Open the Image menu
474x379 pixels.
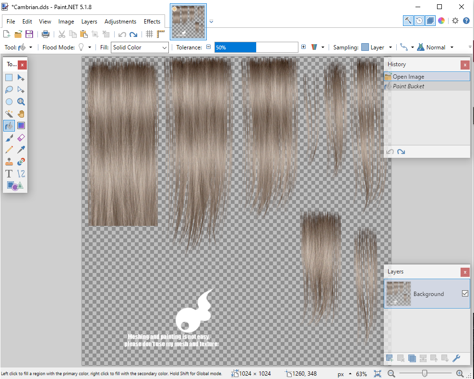(x=66, y=22)
